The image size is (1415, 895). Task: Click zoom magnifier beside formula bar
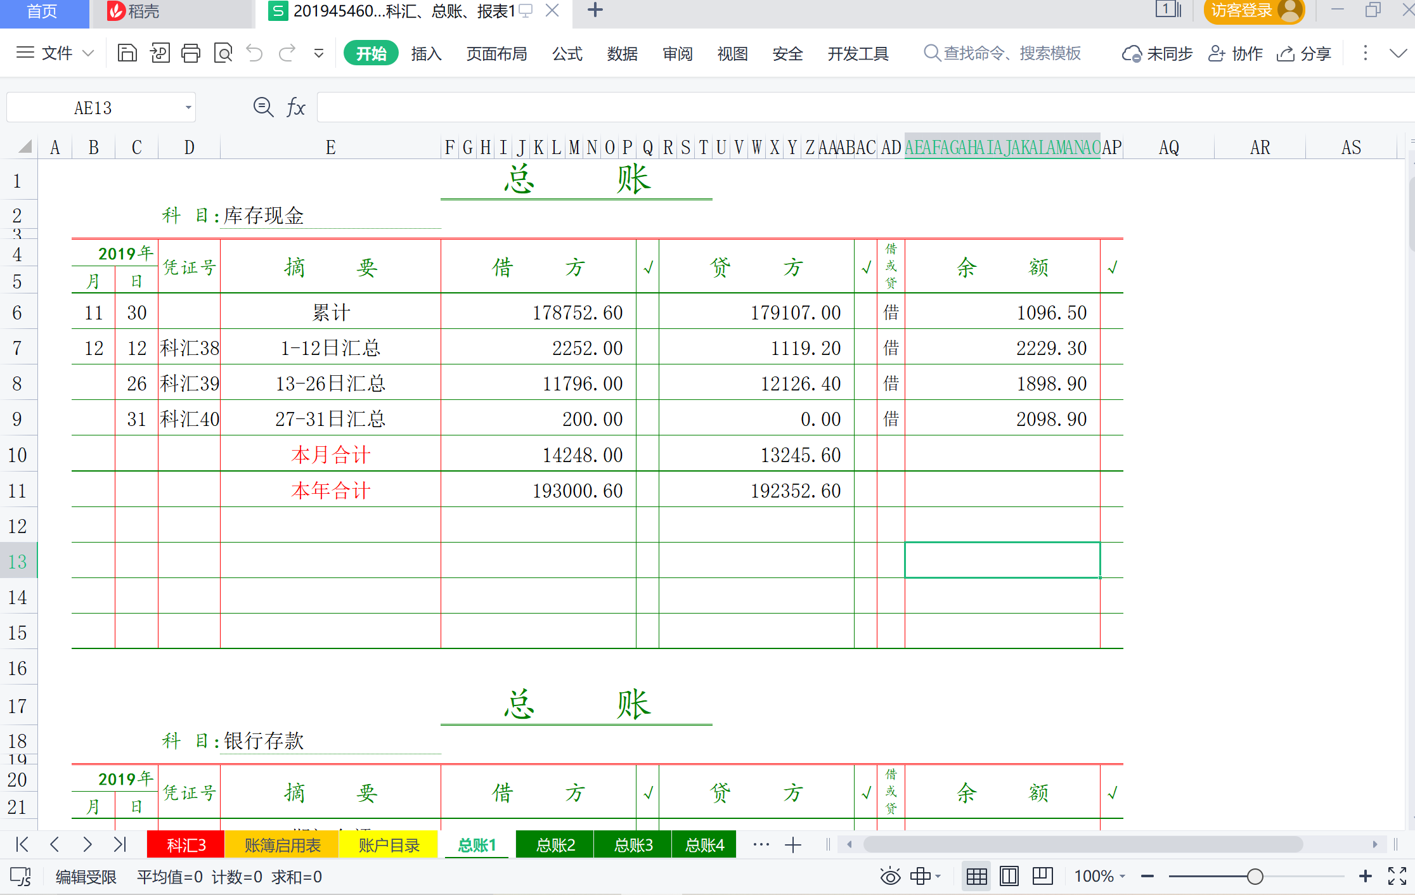tap(263, 107)
